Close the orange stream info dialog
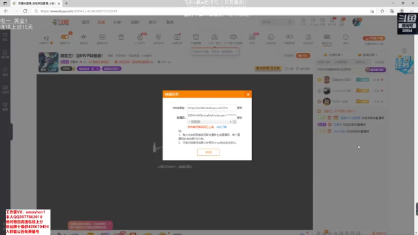The width and height of the screenshot is (418, 235). pos(248,94)
